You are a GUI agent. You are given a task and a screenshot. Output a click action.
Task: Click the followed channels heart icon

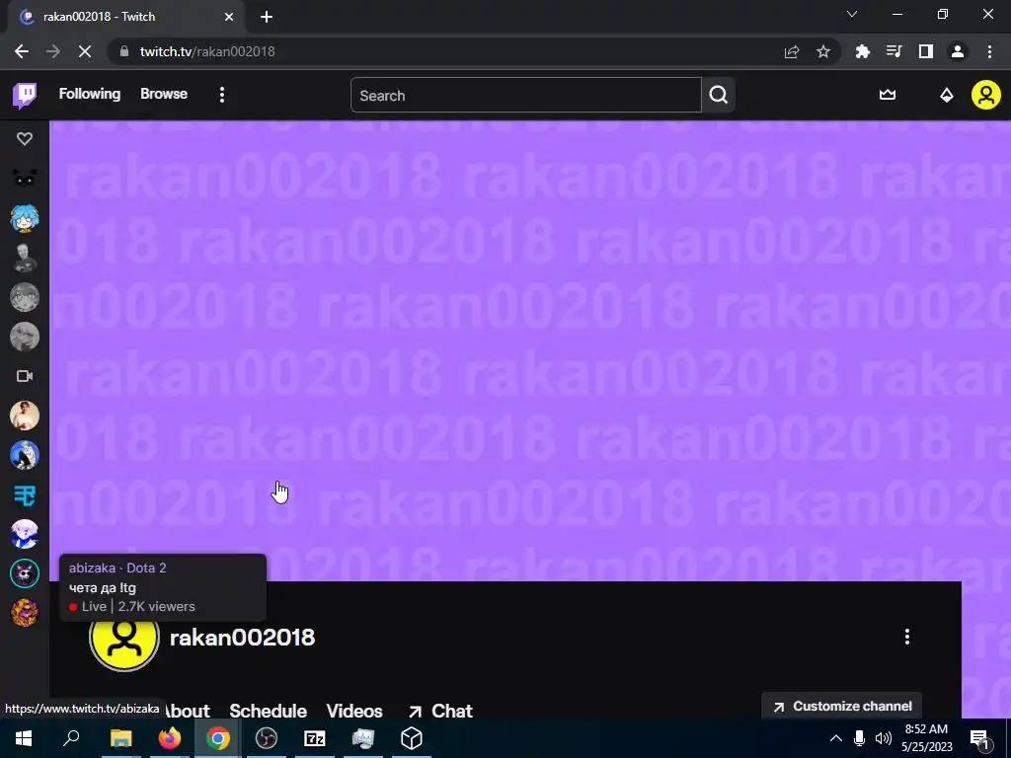click(25, 138)
